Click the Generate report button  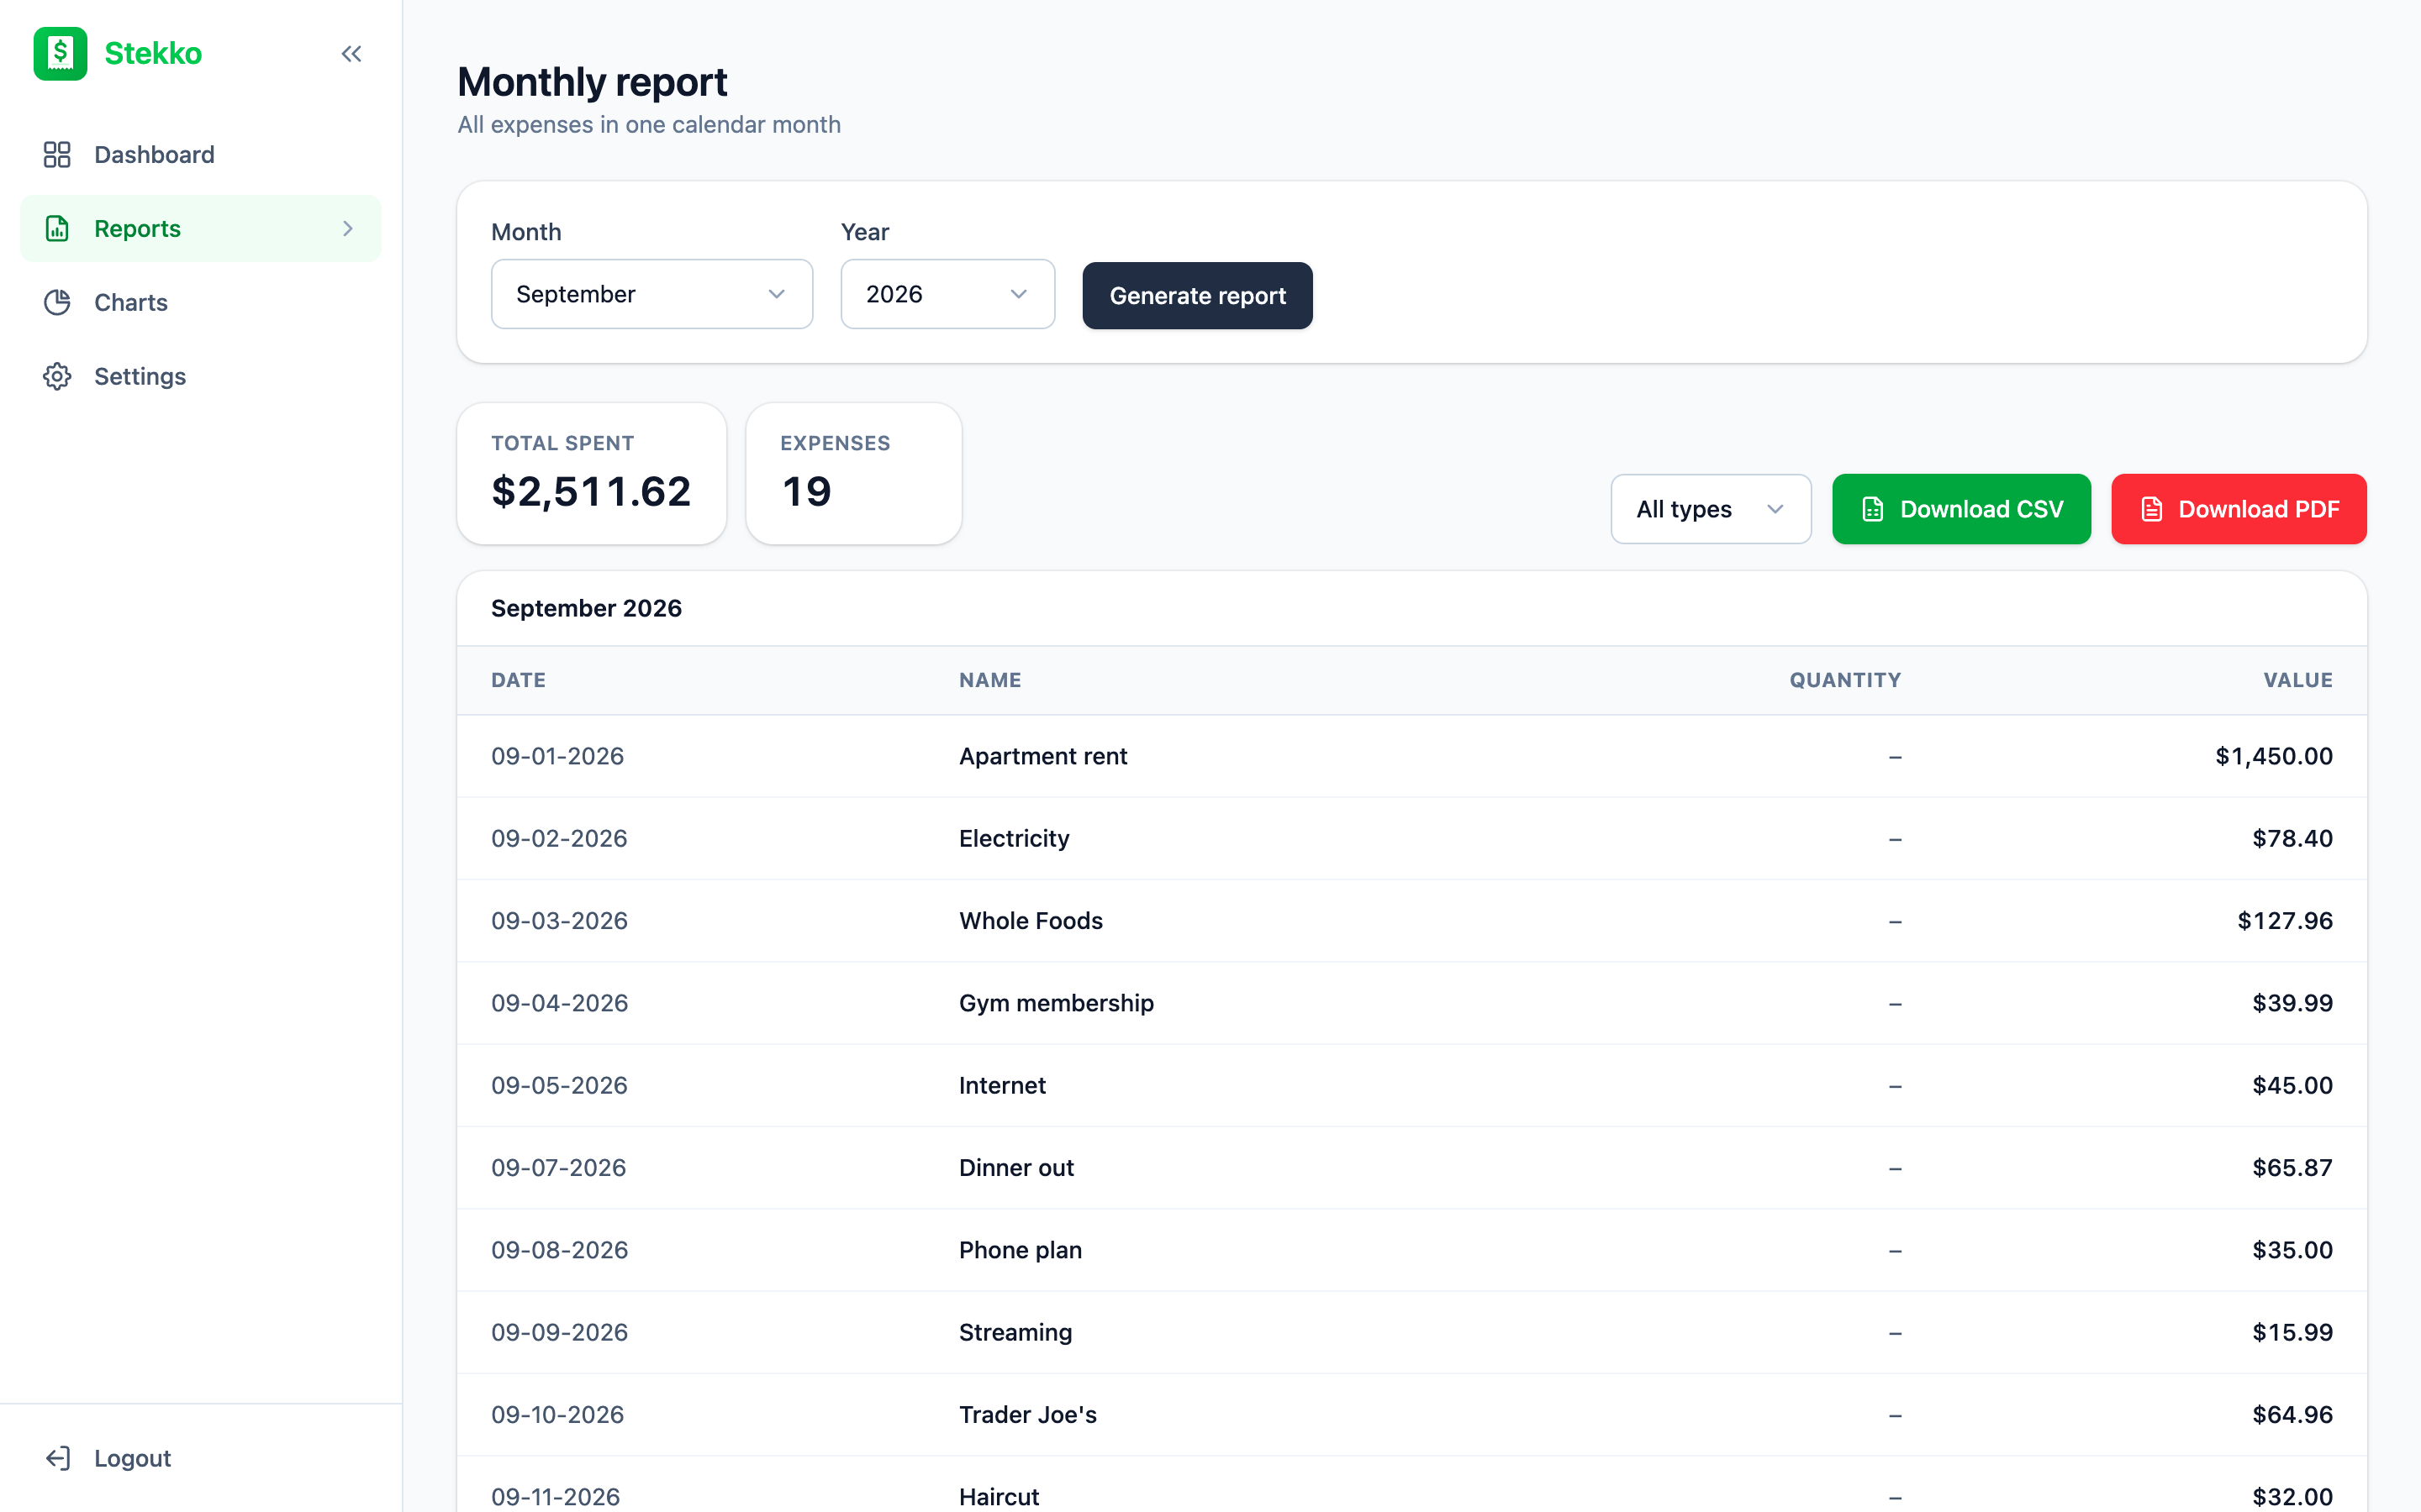click(1198, 295)
